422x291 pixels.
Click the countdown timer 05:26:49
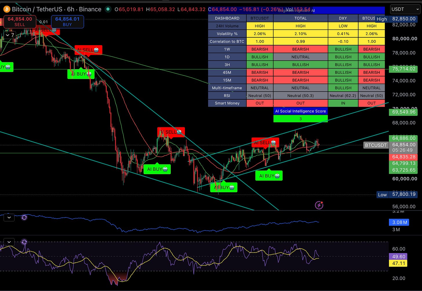point(402,150)
